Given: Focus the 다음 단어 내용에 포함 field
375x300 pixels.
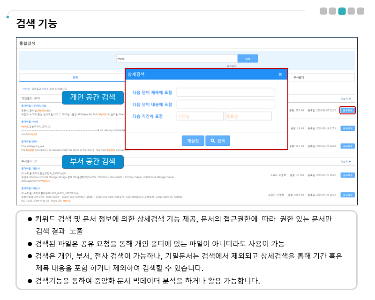Looking at the screenshot, I should pyautogui.click(x=225, y=104).
